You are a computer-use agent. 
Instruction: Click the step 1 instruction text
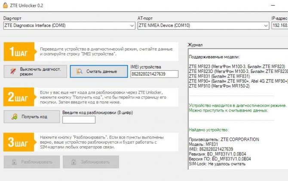point(106,51)
